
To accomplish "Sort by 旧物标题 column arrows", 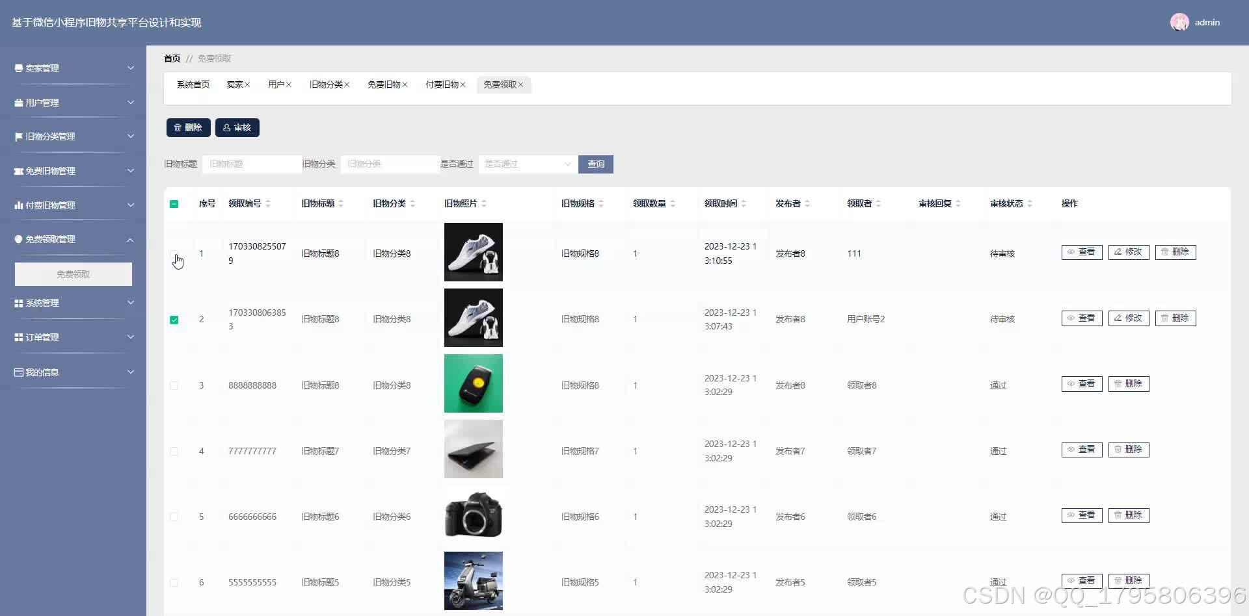I will click(x=341, y=203).
